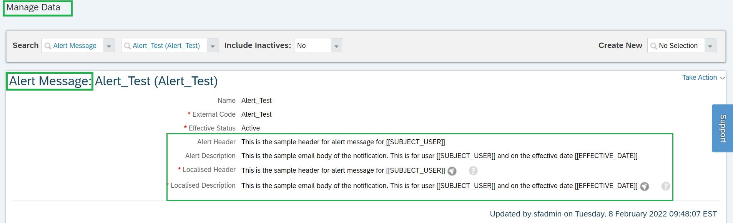Click the Include Inactives No field
The height and width of the screenshot is (223, 733).
pyautogui.click(x=318, y=46)
